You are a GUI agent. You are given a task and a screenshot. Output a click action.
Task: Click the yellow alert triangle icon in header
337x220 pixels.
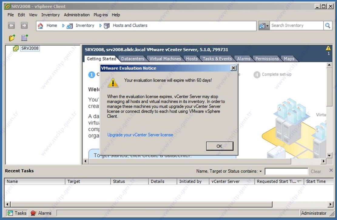tap(328, 48)
